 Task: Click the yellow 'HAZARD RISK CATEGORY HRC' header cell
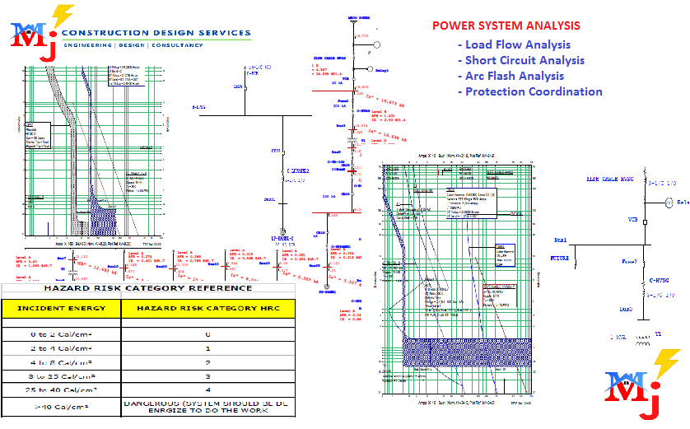pyautogui.click(x=208, y=309)
